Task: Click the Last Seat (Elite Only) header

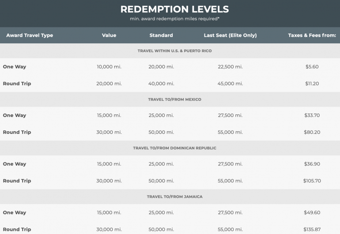Action: tap(230, 35)
